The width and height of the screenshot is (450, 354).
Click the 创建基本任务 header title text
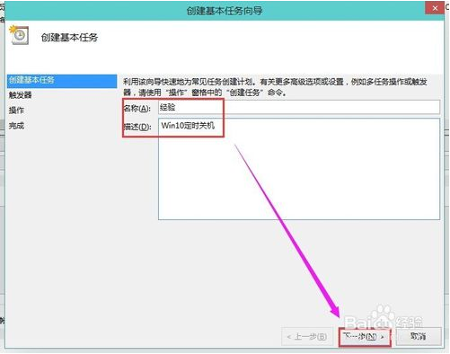tap(69, 38)
